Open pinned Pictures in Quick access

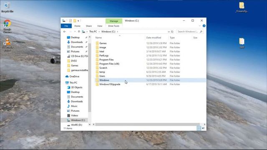click(75, 51)
